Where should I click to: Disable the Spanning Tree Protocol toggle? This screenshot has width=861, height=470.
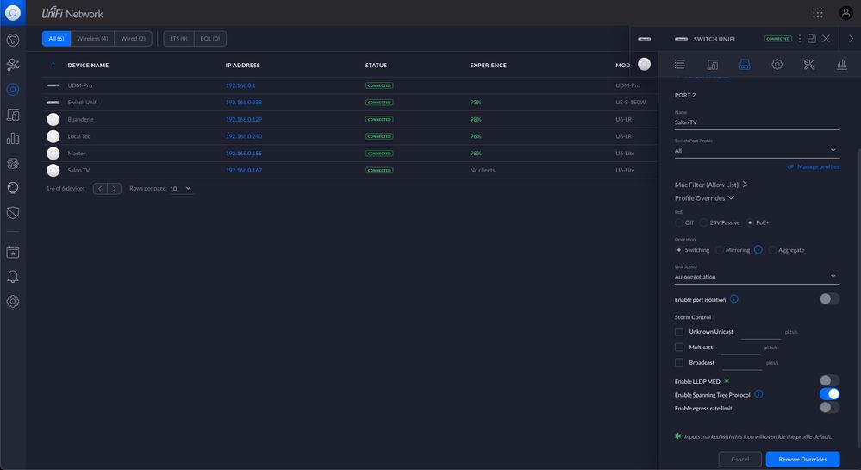pos(828,394)
